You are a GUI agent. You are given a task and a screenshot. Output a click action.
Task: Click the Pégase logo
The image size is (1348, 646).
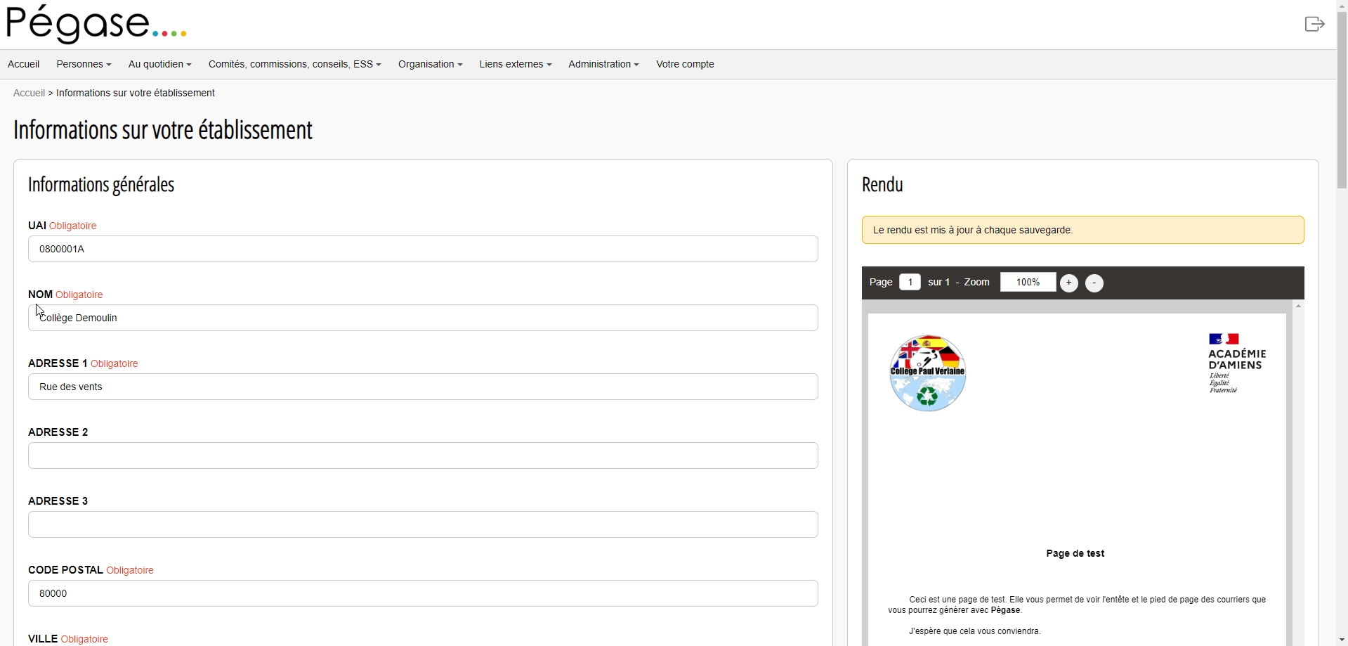[x=96, y=24]
